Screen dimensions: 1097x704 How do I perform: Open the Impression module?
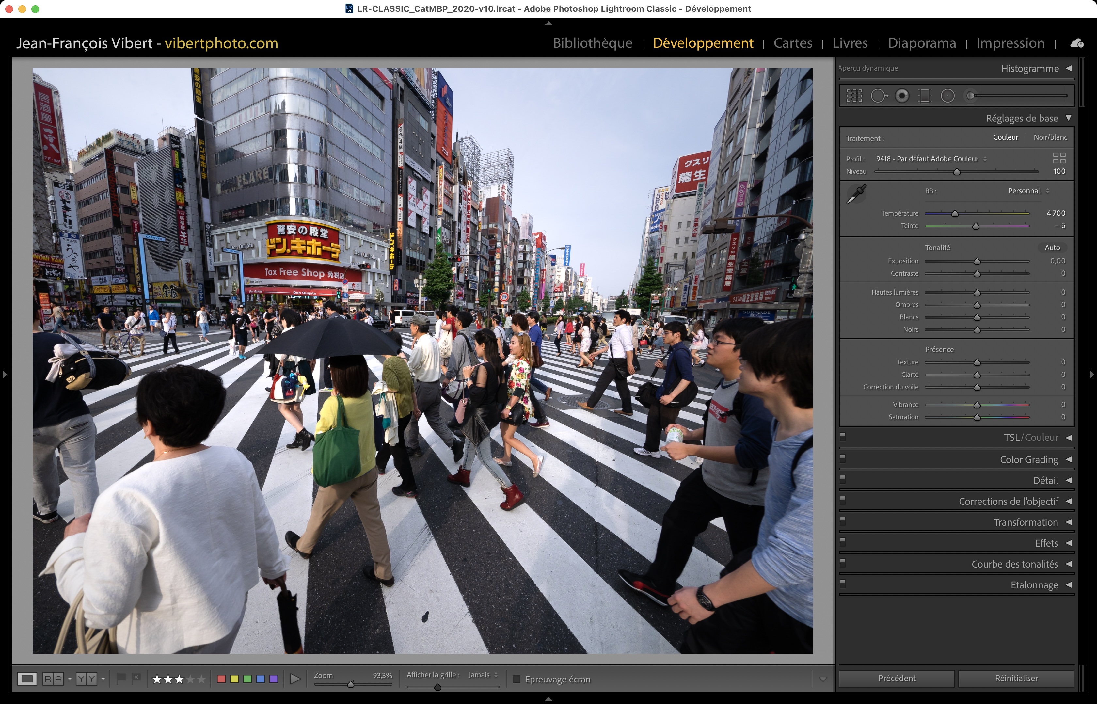[1010, 43]
